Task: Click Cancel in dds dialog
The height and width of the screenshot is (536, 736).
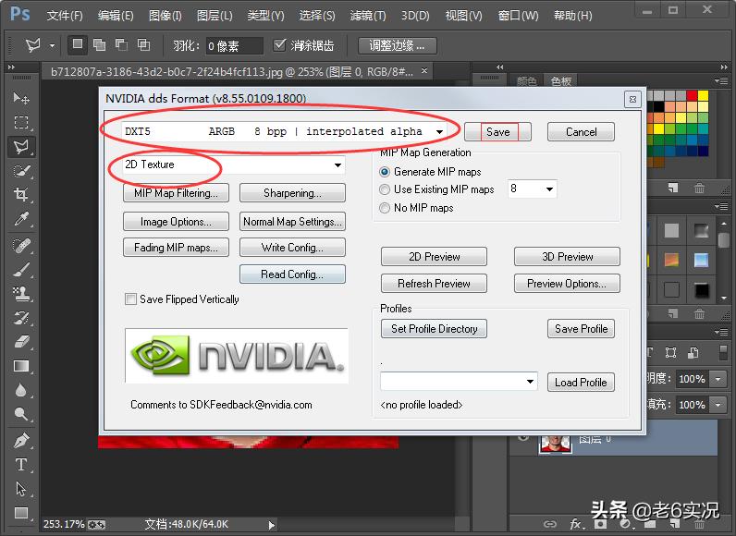Action: pyautogui.click(x=581, y=132)
